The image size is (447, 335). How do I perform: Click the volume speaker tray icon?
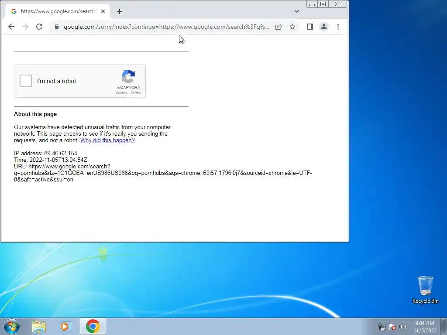403,327
